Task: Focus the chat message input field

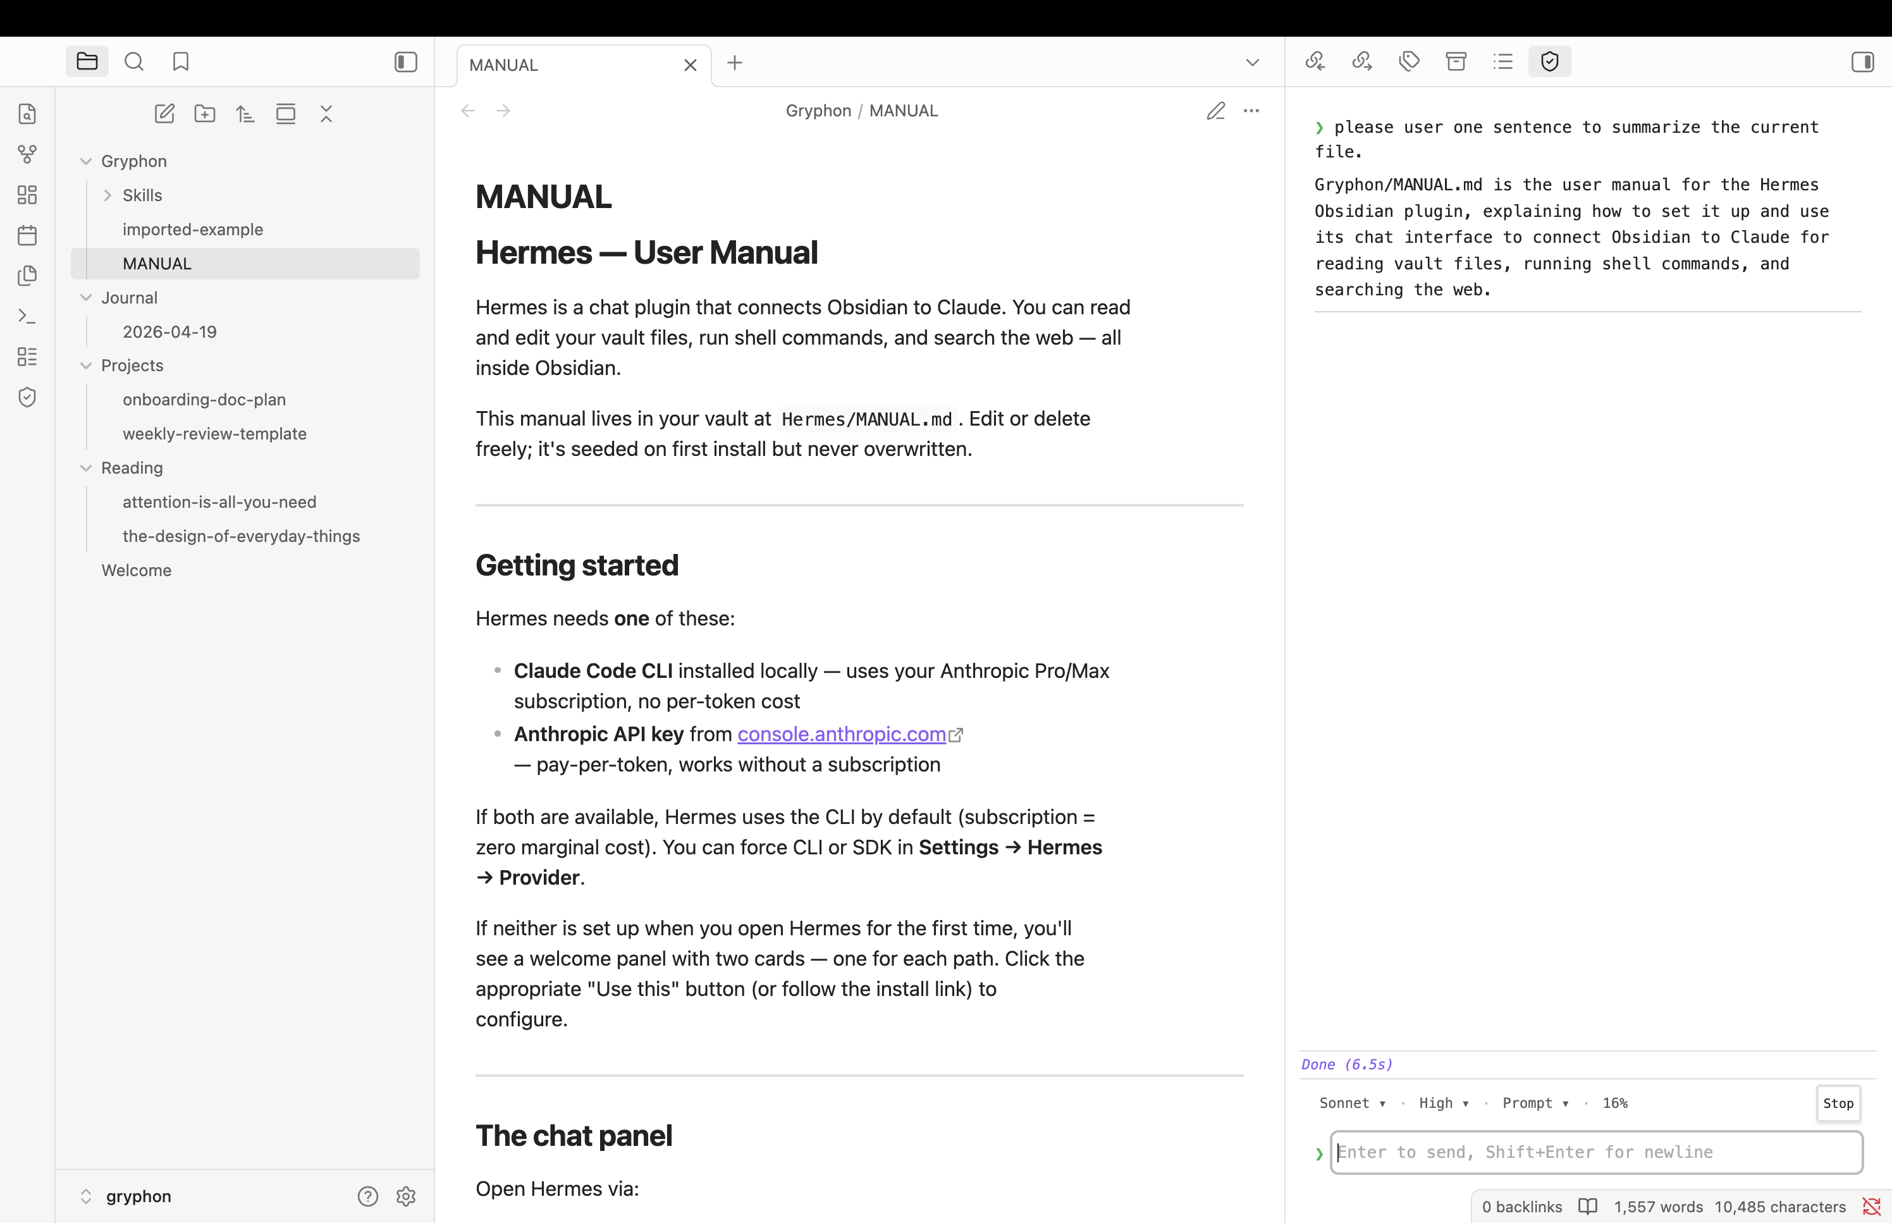Action: click(x=1596, y=1152)
